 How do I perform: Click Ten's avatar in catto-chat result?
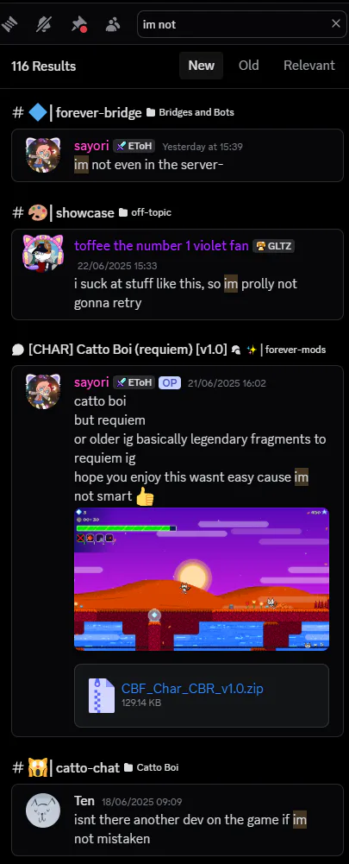tap(43, 810)
